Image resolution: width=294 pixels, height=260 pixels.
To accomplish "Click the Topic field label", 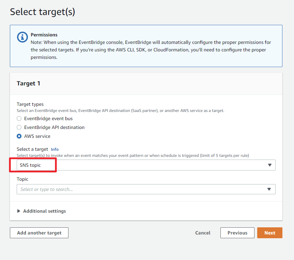I will click(22, 179).
